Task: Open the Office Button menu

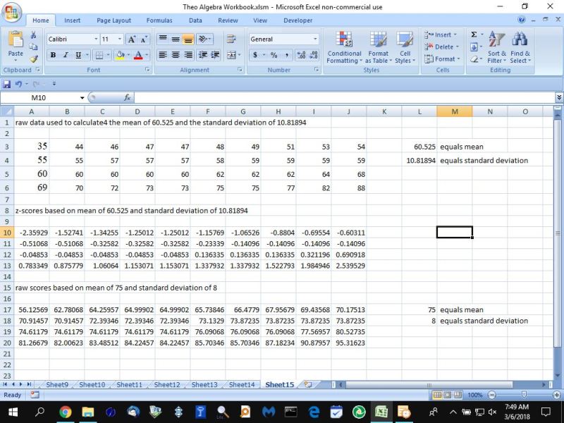Action: click(x=11, y=12)
